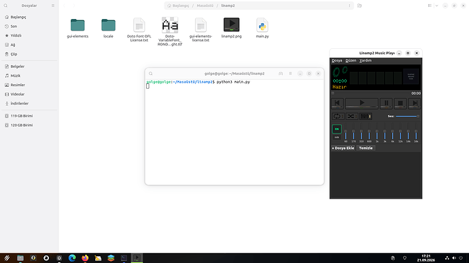The width and height of the screenshot is (469, 263).
Task: Skip to previous track in Linamp2
Action: (337, 103)
